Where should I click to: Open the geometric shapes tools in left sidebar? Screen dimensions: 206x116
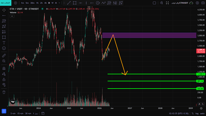click(x=4, y=37)
